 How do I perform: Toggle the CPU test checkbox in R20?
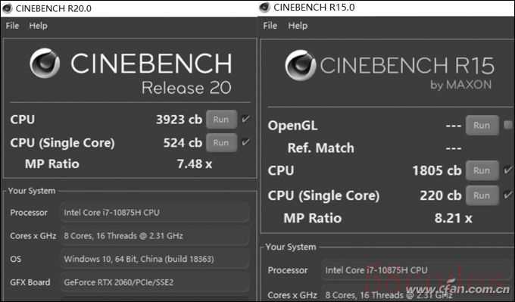click(x=245, y=119)
